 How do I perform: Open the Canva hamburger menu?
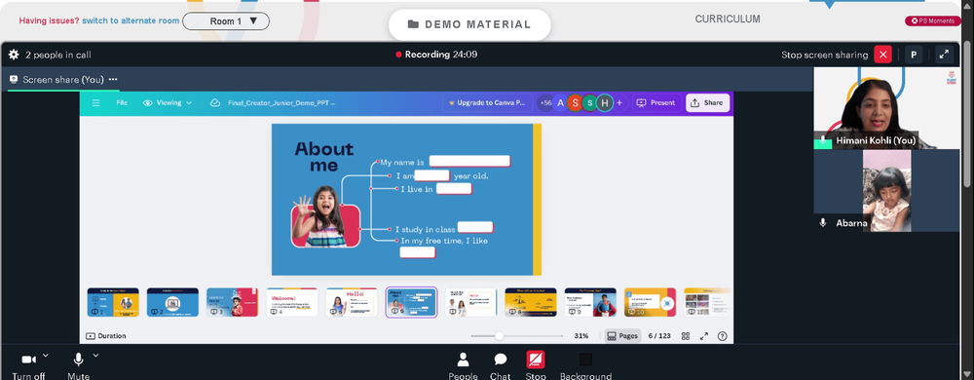pyautogui.click(x=95, y=103)
